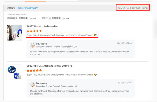The width and height of the screenshot is (157, 102).
Task: Click the Time Created 2023-08-16 02:01 label
Action: pyautogui.click(x=133, y=8)
